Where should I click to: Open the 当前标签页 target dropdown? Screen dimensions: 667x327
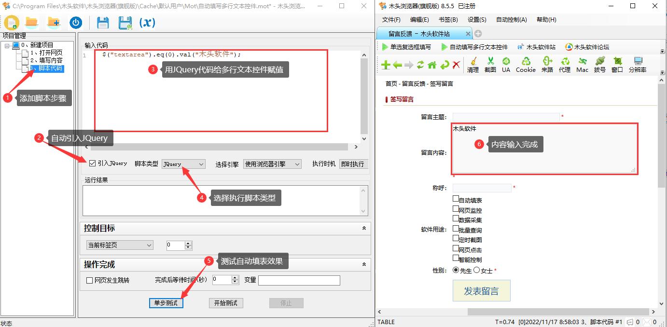point(119,245)
